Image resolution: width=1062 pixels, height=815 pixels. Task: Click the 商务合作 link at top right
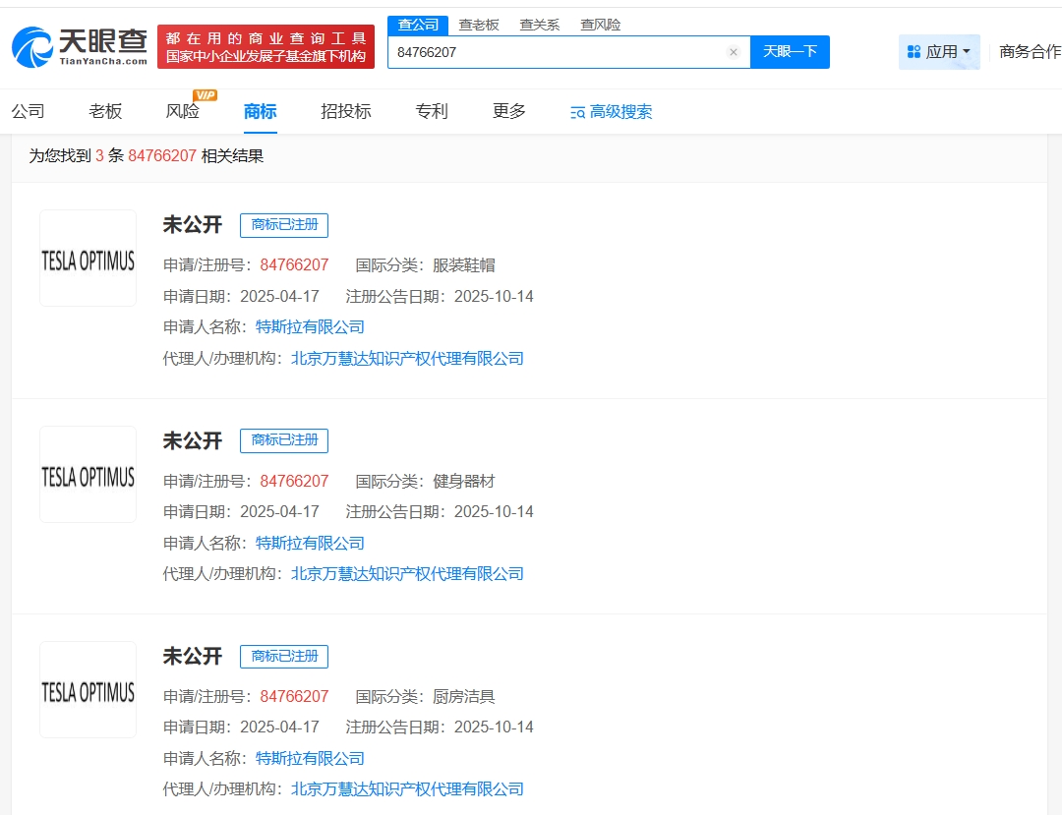point(1030,50)
